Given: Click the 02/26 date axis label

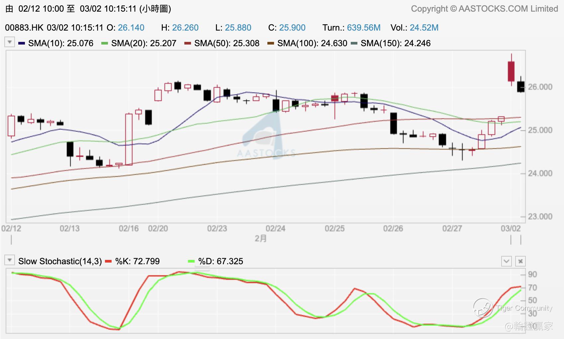Looking at the screenshot, I should 393,229.
